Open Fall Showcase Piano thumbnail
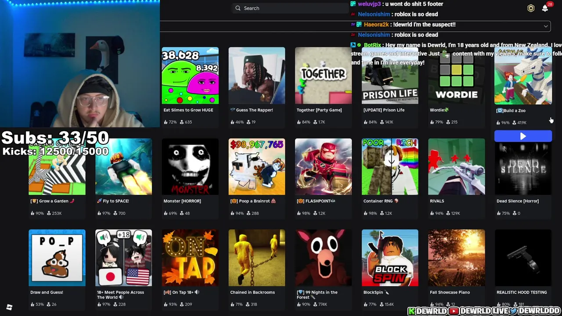Image resolution: width=562 pixels, height=316 pixels. (457, 258)
